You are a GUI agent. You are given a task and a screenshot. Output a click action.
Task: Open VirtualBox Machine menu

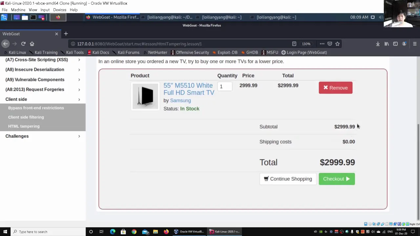18,10
